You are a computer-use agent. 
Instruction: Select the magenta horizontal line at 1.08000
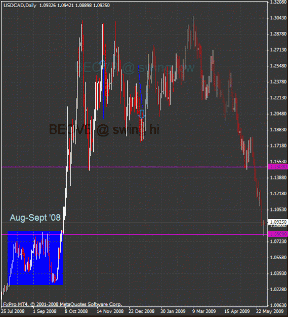click(x=135, y=234)
